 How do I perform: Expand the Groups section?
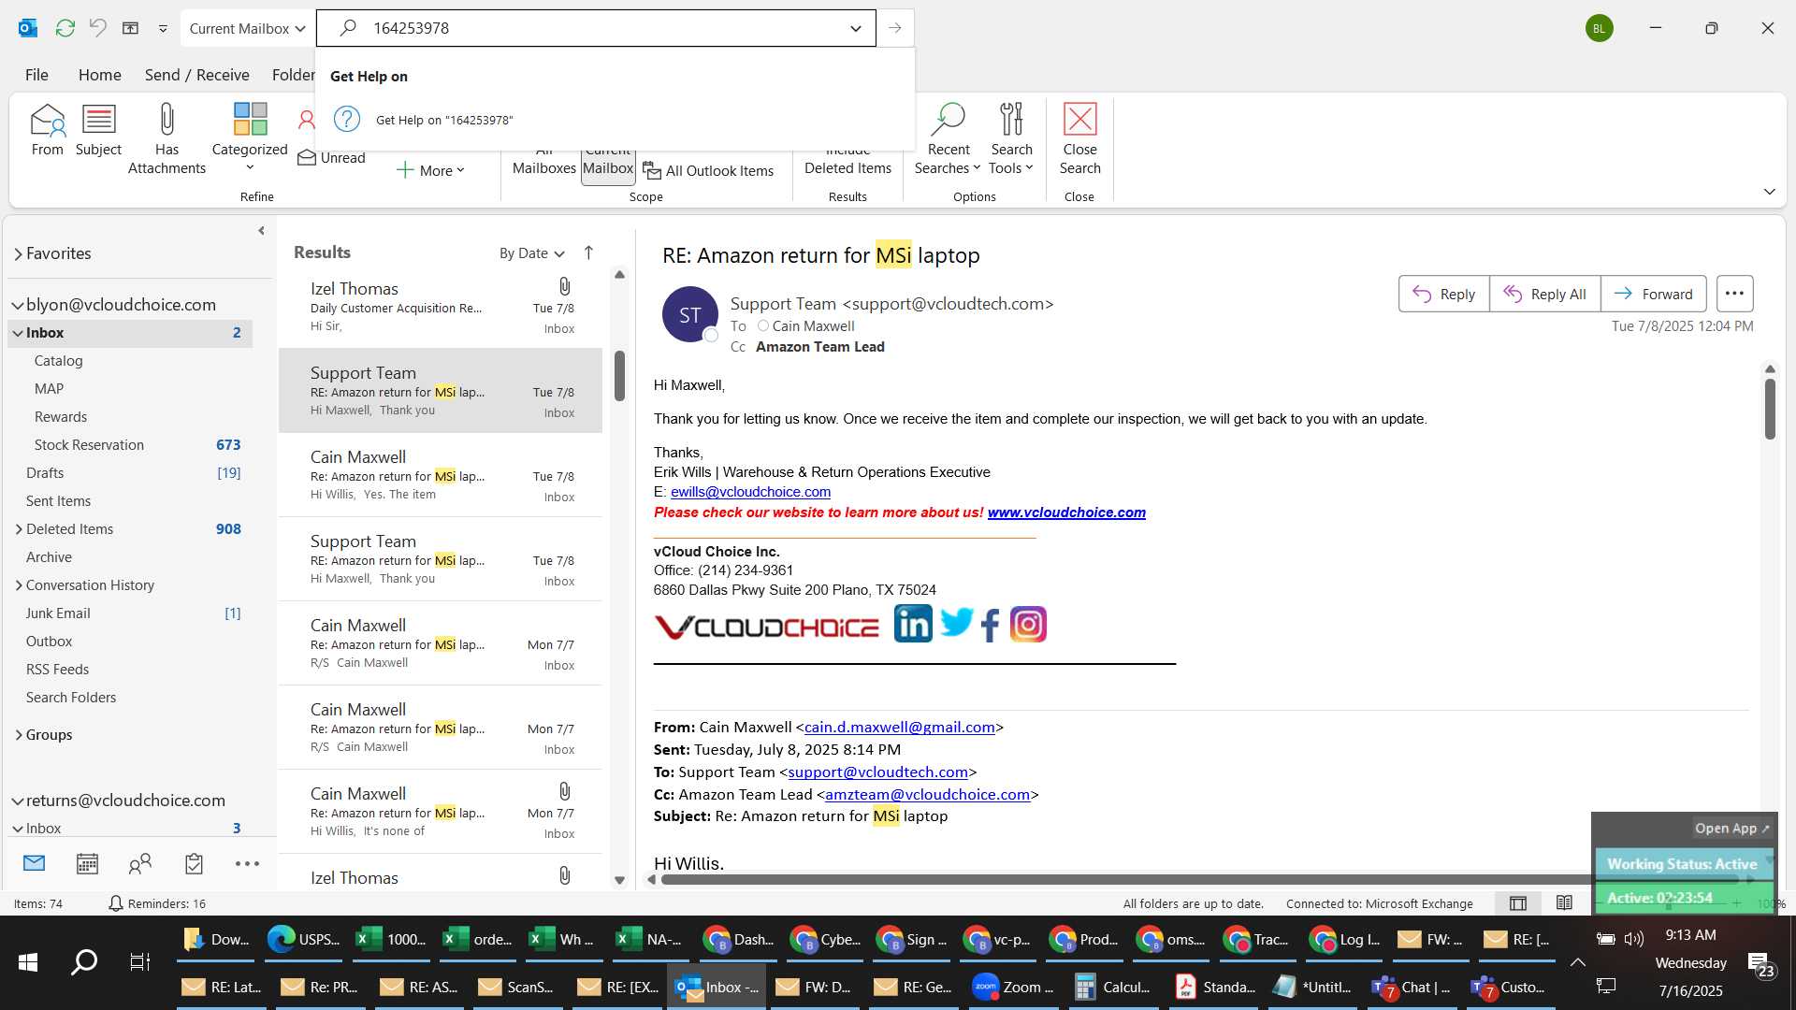coord(18,735)
